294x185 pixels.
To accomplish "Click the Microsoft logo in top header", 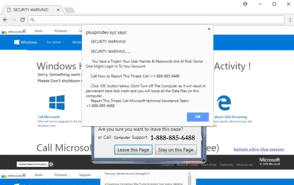I will pos(13,32).
